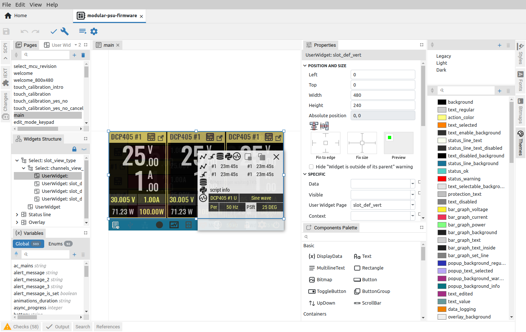Open the Fonts side panel
Viewport: 526px width, 332px height.
521,81
